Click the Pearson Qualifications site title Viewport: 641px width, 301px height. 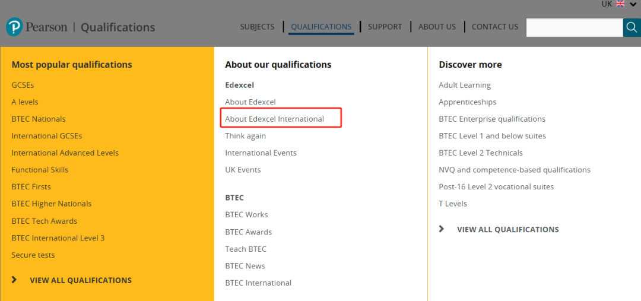[x=90, y=27]
